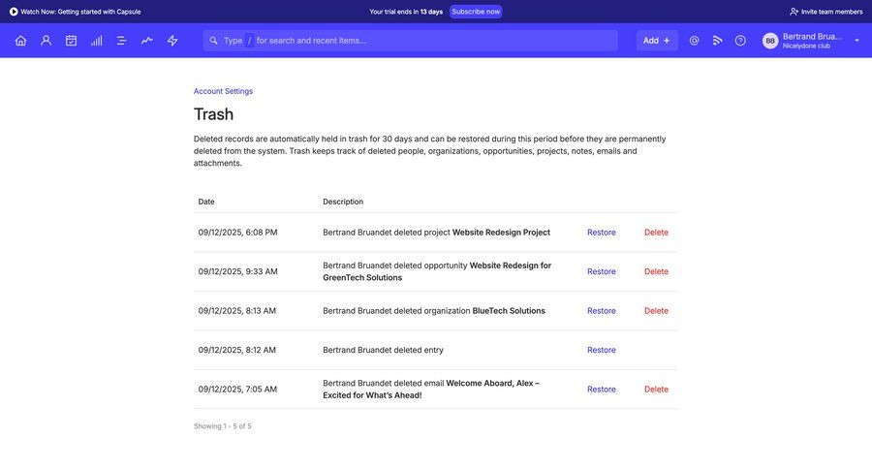
Task: Open the Projects list icon
Action: 121,41
